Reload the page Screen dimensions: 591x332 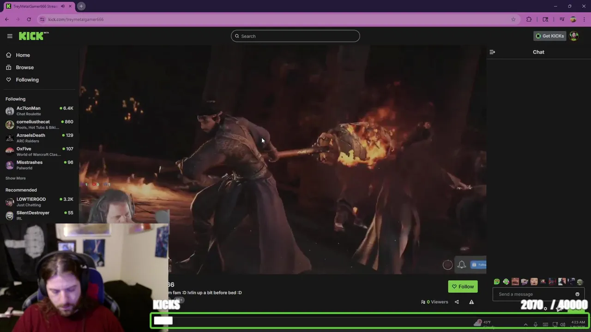(x=29, y=19)
